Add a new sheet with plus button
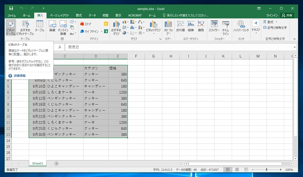 pos(56,163)
